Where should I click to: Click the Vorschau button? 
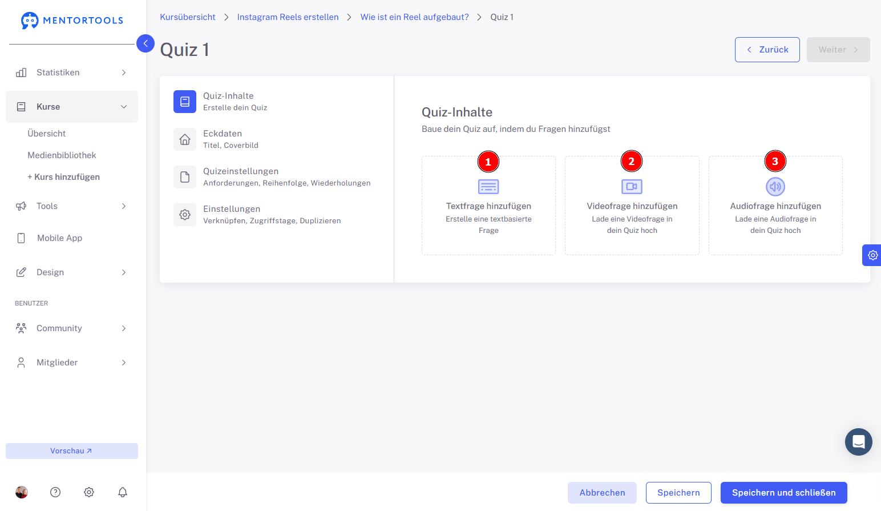click(72, 451)
